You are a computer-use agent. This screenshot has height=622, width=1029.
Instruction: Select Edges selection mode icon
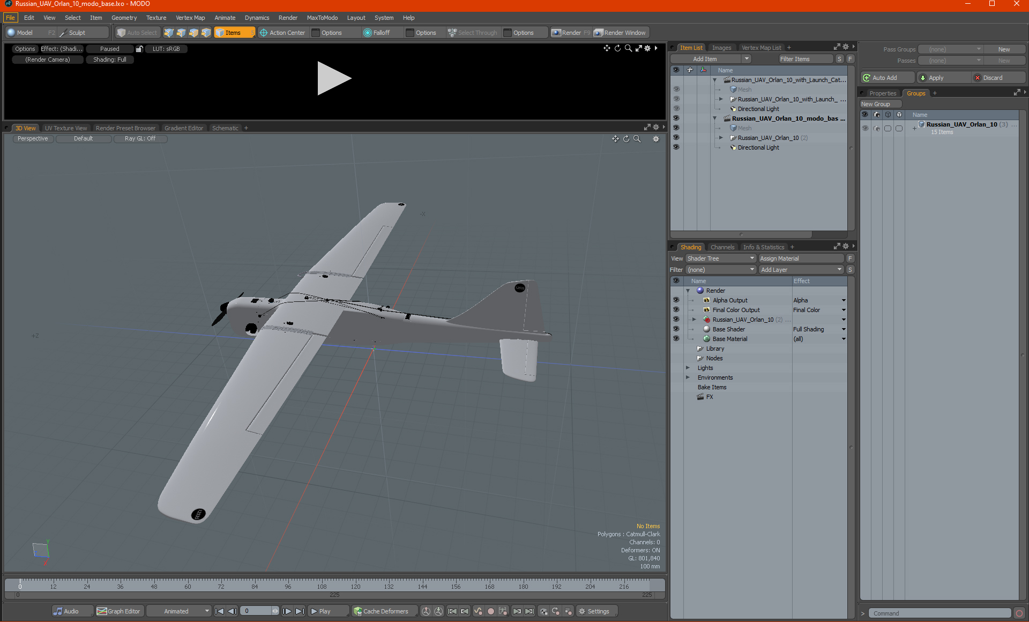point(181,33)
